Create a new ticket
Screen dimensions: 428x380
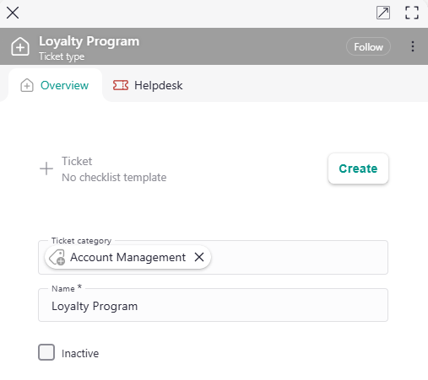click(x=358, y=169)
